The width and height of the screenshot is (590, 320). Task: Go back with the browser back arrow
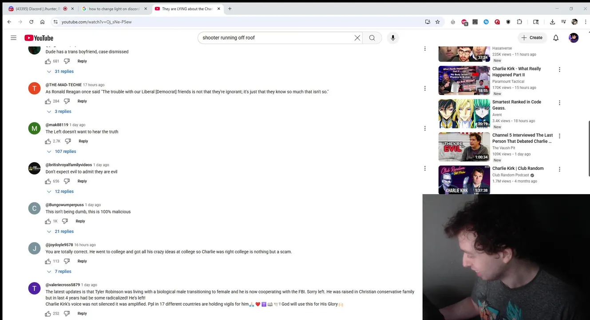coord(9,22)
